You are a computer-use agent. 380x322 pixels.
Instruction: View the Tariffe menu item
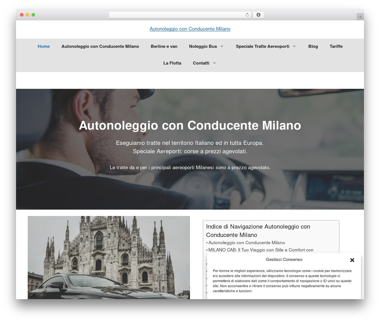pyautogui.click(x=336, y=46)
